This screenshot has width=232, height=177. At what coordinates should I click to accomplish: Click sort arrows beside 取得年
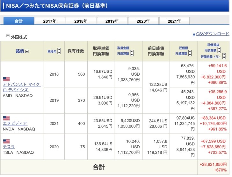[59, 51]
